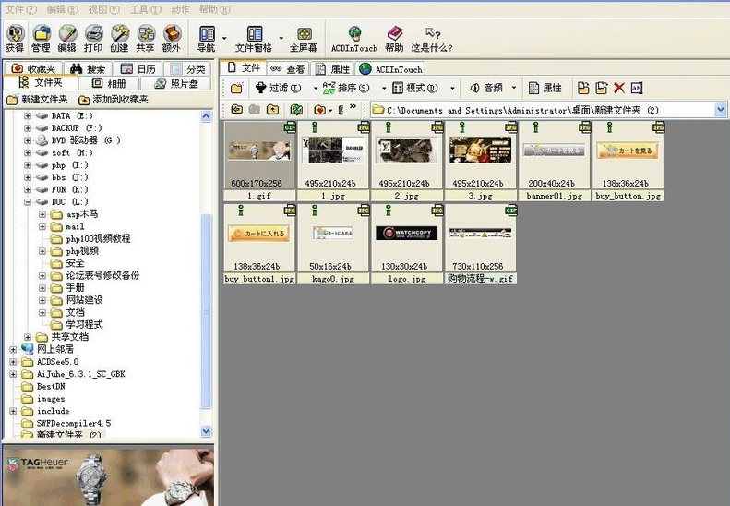Click the 打印 (Print) toolbar icon

point(93,38)
